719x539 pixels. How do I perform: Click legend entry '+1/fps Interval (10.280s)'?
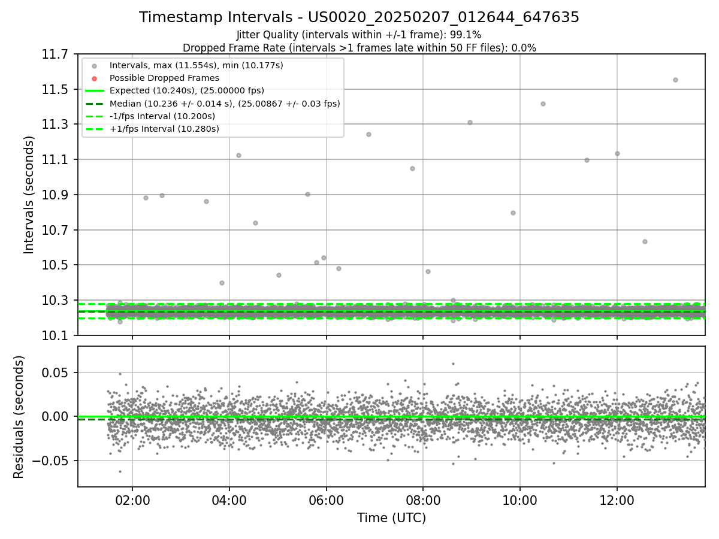click(x=164, y=129)
